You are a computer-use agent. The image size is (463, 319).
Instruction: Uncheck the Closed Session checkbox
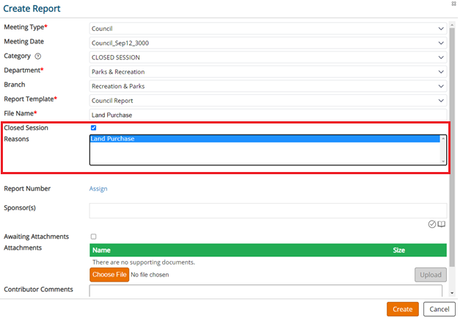tap(94, 128)
